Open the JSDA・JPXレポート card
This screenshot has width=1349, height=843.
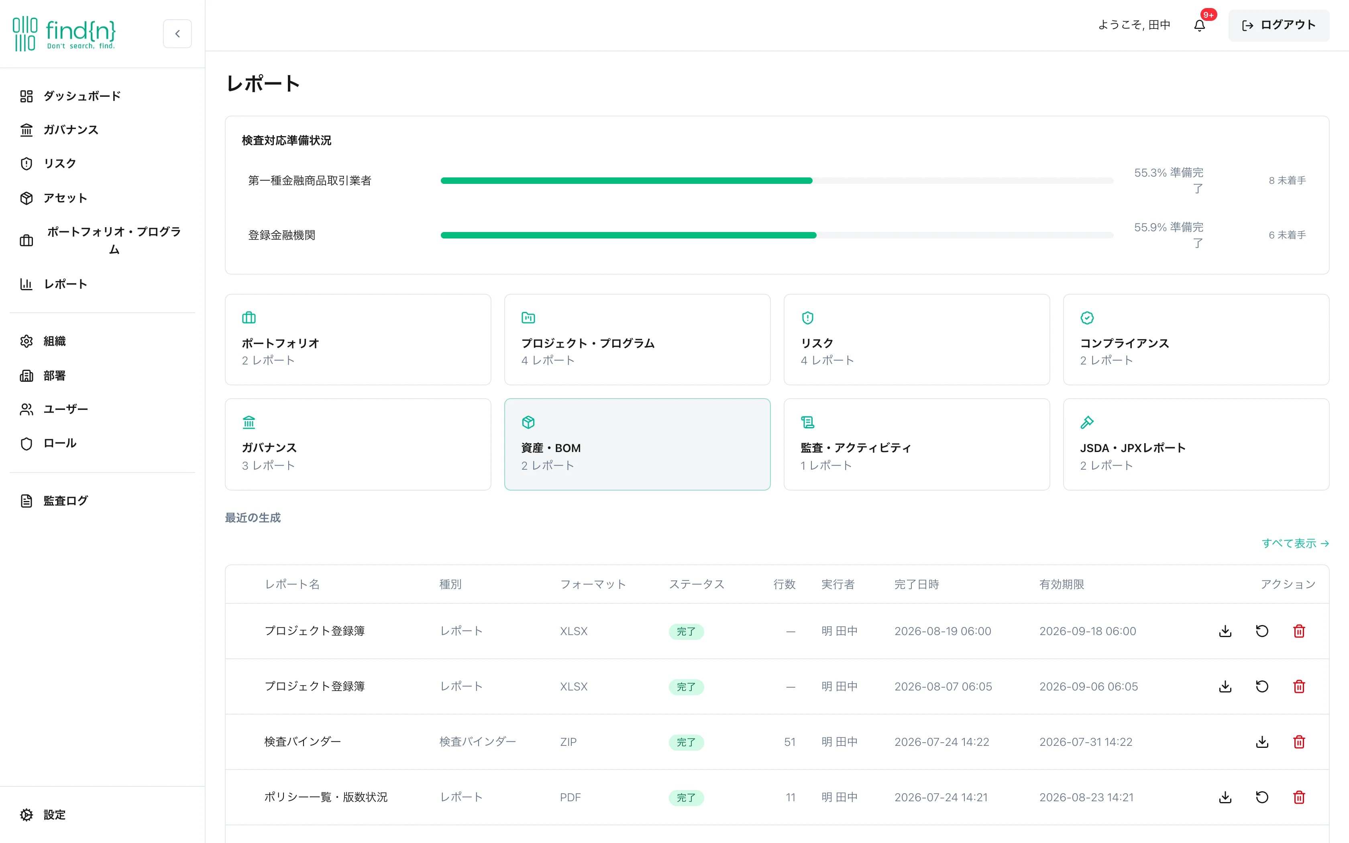point(1196,444)
